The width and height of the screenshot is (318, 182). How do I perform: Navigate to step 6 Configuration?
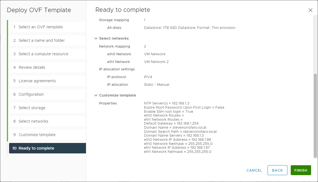click(31, 94)
